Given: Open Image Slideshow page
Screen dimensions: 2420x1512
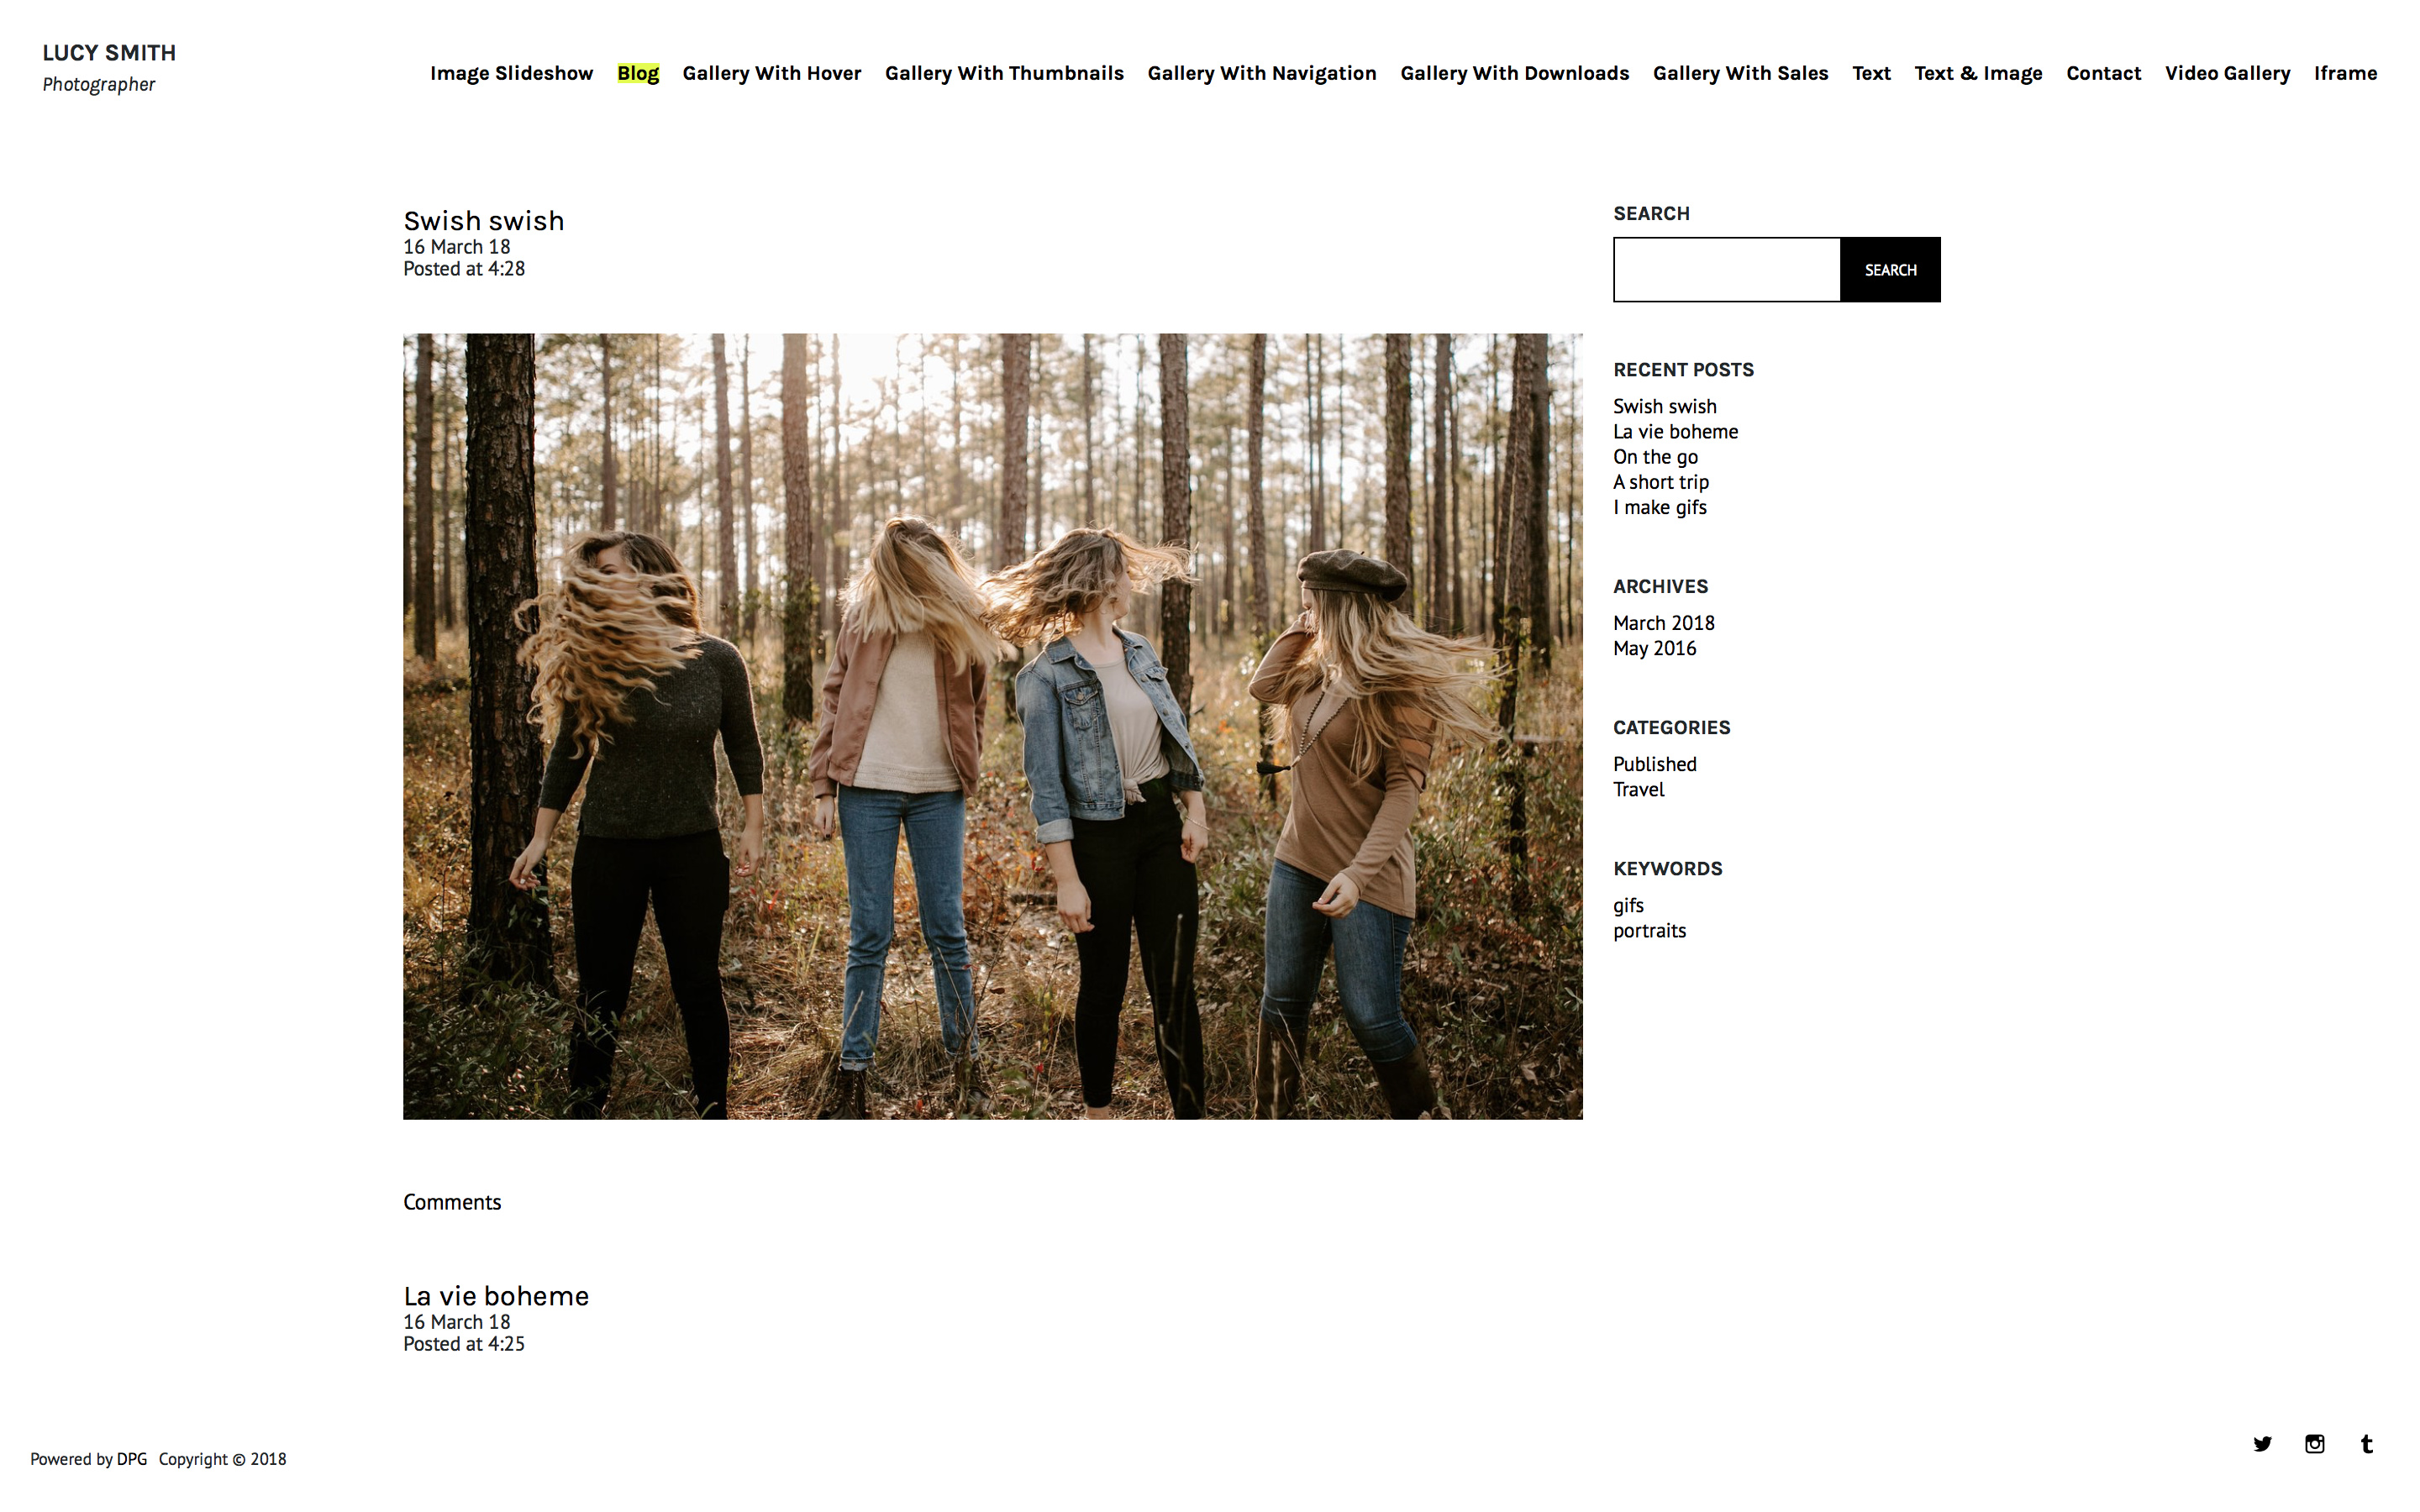Looking at the screenshot, I should coord(511,73).
